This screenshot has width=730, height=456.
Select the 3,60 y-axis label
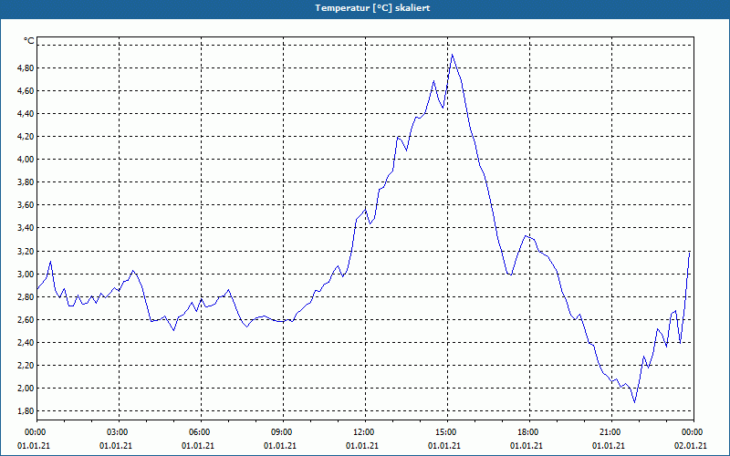(x=26, y=204)
